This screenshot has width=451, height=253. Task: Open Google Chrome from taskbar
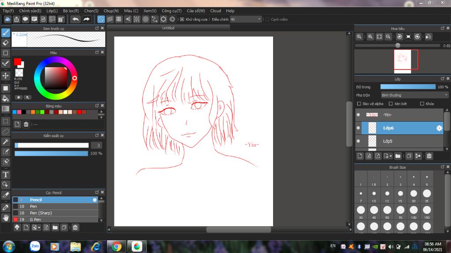[x=116, y=247]
